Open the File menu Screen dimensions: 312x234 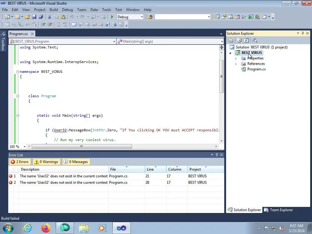(x=5, y=9)
